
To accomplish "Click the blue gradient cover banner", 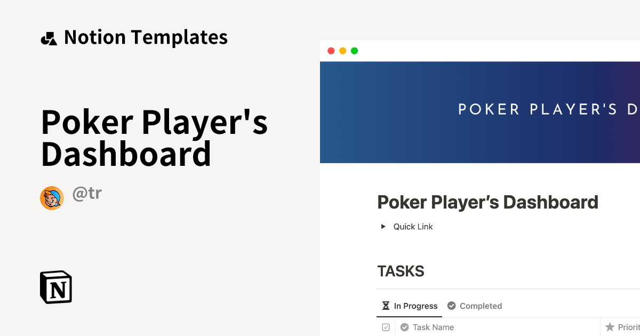I will click(480, 112).
